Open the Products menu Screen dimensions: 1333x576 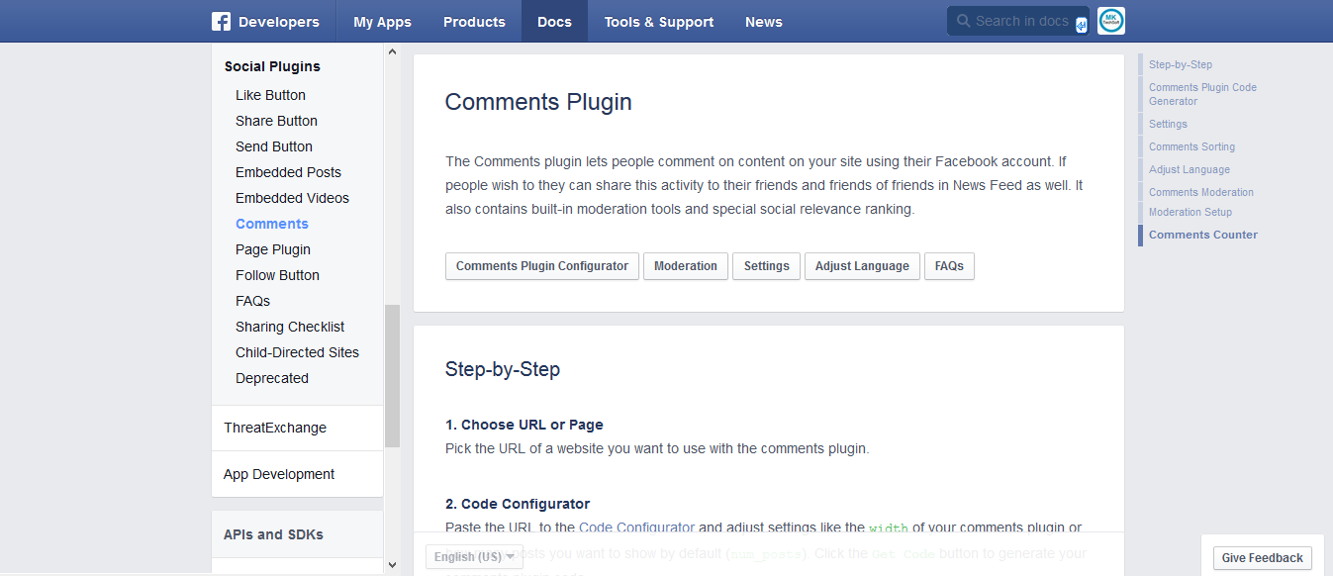pos(474,22)
